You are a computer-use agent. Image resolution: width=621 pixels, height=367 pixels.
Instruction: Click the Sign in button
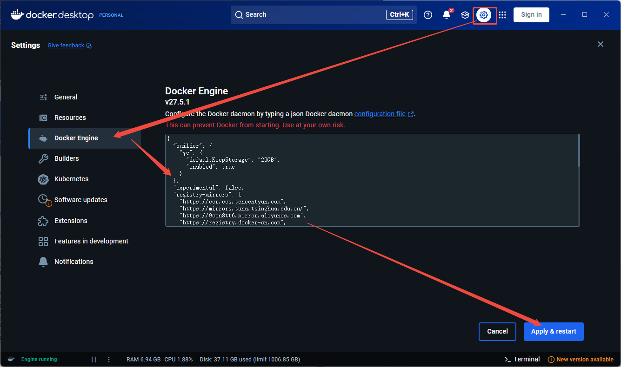tap(531, 15)
